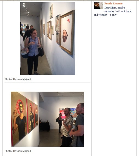Click the blue abstract painting at corridor end
Viewport: 139px width, 156px height.
[x=24, y=28]
